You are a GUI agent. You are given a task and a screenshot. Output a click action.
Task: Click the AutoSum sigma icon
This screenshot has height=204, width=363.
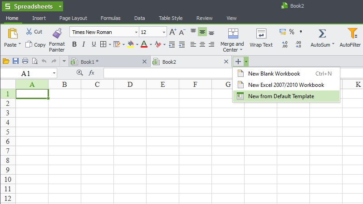point(322,33)
